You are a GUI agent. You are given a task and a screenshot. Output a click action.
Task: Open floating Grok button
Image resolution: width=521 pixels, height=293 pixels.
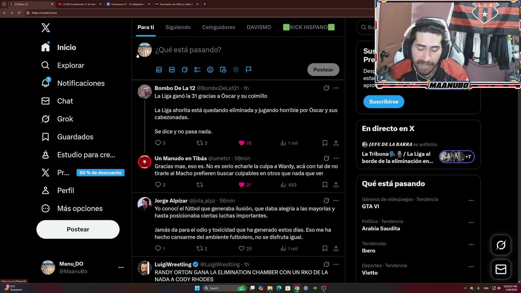pos(501,245)
